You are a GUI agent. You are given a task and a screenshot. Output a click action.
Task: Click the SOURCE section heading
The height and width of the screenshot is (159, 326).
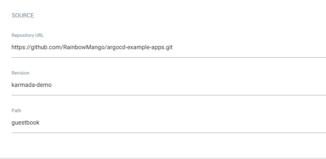[x=23, y=16]
